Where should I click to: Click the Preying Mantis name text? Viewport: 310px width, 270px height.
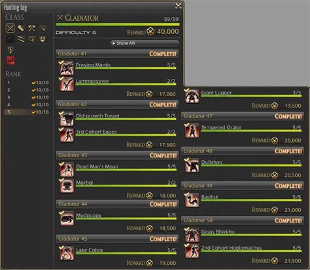tap(93, 65)
